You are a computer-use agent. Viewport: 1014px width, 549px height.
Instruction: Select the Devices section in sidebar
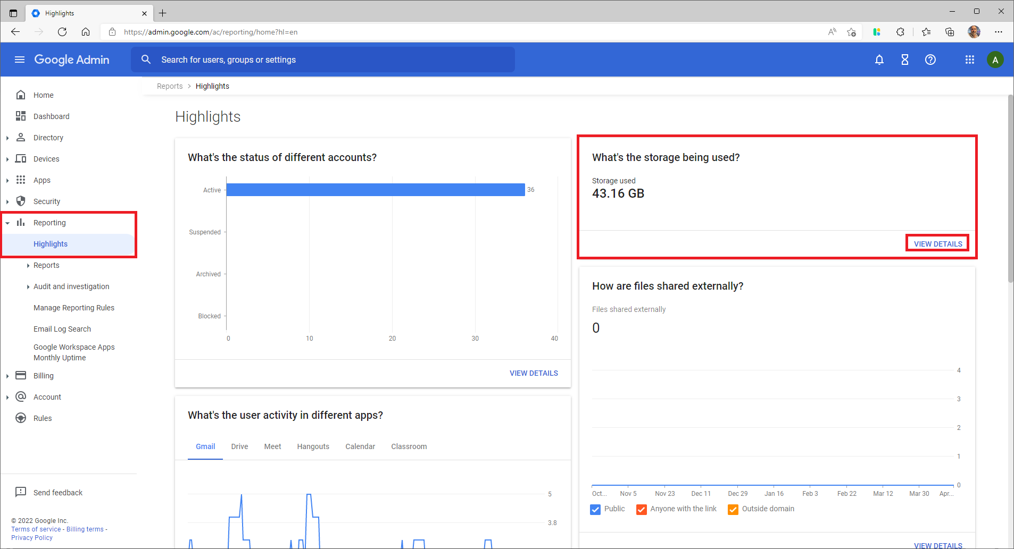click(x=46, y=158)
